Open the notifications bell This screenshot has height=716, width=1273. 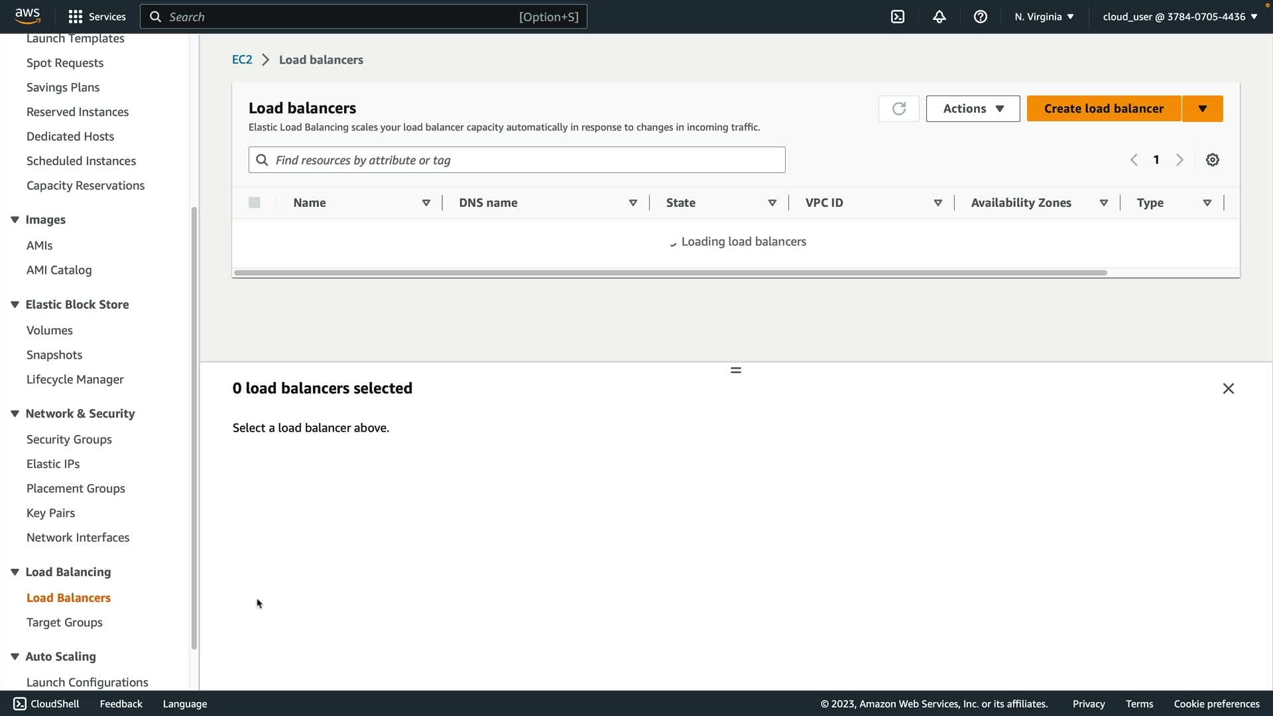tap(939, 17)
